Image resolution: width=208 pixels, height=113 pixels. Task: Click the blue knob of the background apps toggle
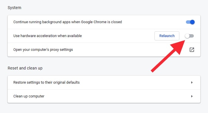pos(192,22)
